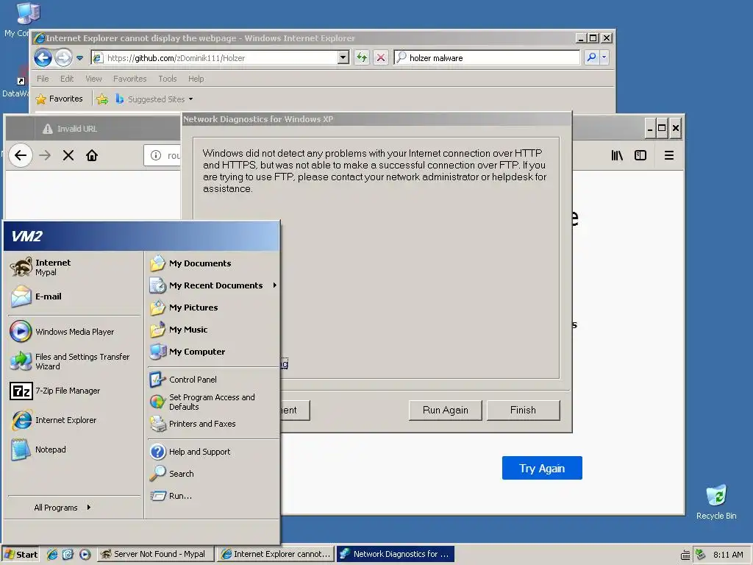This screenshot has width=753, height=565.
Task: Stop loading in Internet Explorer
Action: coord(380,57)
